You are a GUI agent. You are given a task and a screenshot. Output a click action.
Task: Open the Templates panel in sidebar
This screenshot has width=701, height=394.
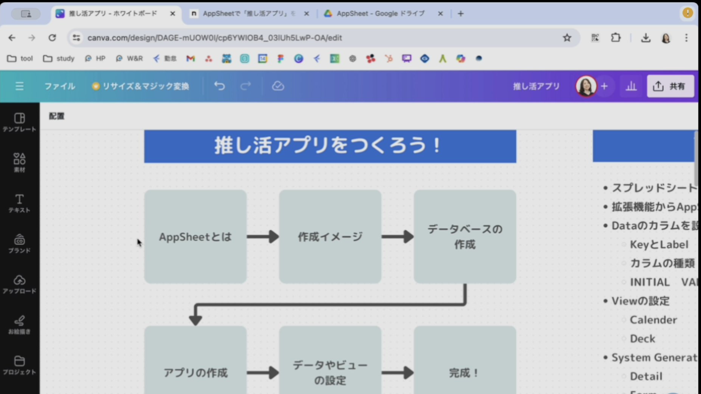[x=19, y=122]
